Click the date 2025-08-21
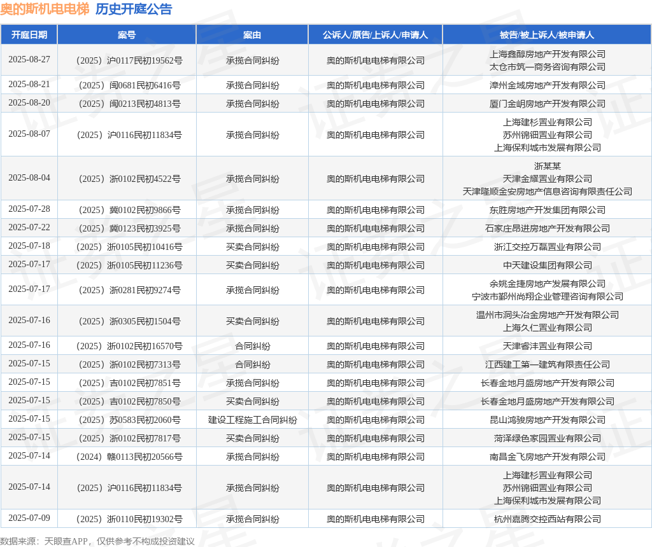 point(29,85)
